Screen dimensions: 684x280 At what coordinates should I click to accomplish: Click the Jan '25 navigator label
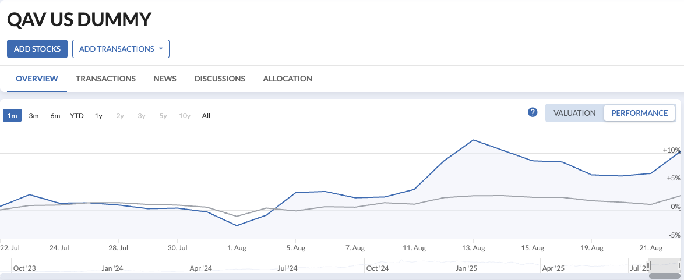(466, 268)
